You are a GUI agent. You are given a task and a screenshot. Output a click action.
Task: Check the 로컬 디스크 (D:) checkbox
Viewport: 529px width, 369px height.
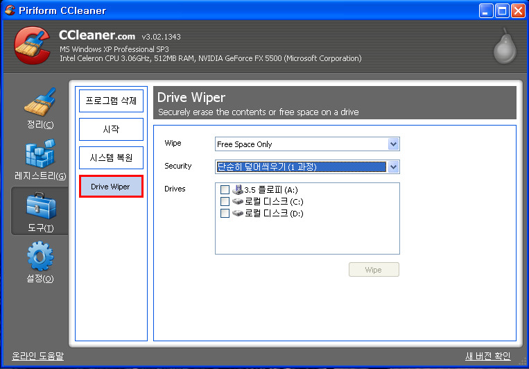pos(225,213)
